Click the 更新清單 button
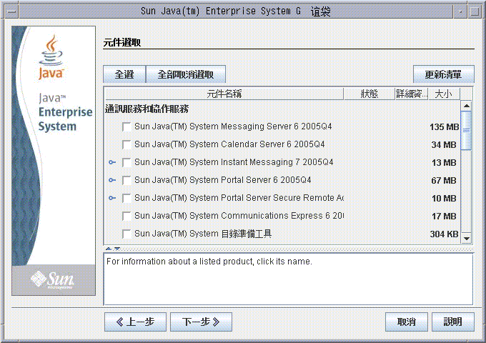 pos(444,74)
